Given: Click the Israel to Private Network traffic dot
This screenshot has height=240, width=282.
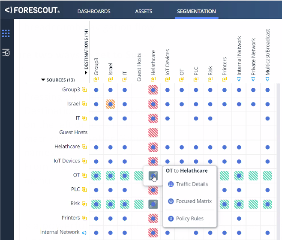Looking at the screenshot, I should click(253, 104).
